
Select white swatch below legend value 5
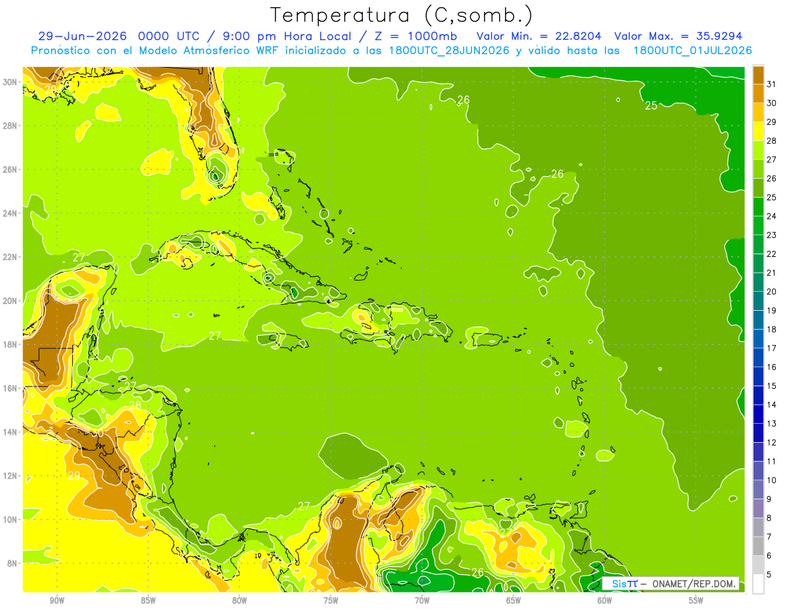pyautogui.click(x=758, y=584)
